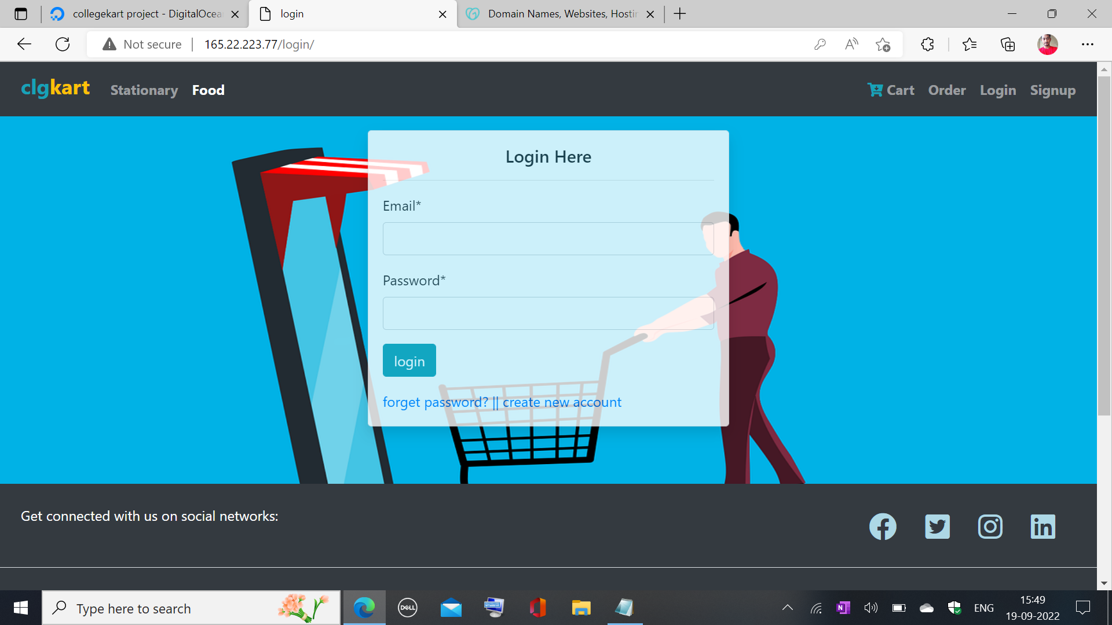Click the Email input field

[548, 239]
